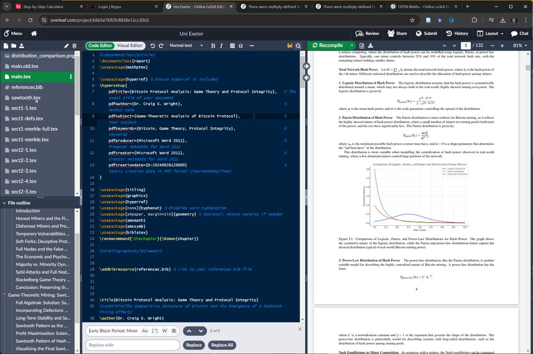
Task: Open the Writefull tool icon
Action: [290, 45]
